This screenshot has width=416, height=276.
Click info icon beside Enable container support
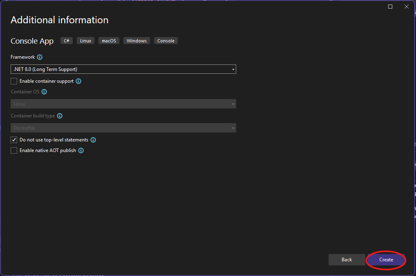pyautogui.click(x=78, y=81)
